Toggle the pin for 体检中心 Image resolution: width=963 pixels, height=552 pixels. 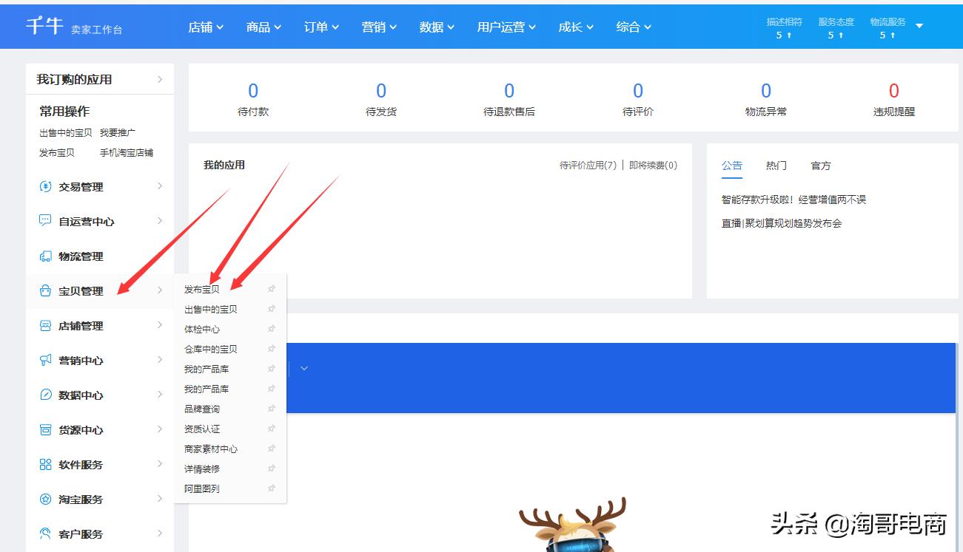point(271,329)
